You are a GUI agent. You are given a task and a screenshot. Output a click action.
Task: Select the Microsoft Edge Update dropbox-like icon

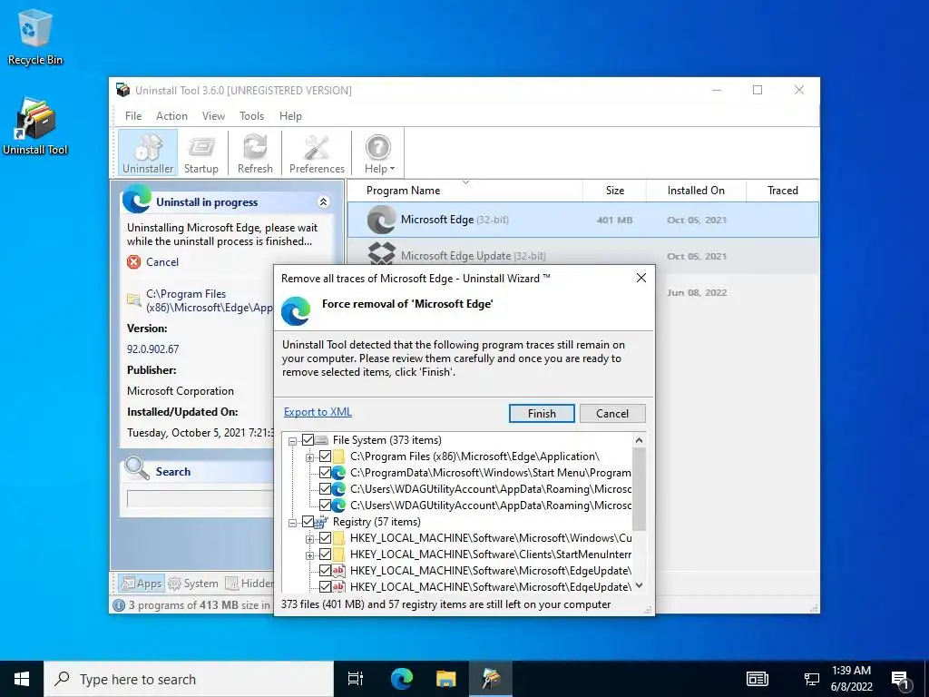(382, 254)
